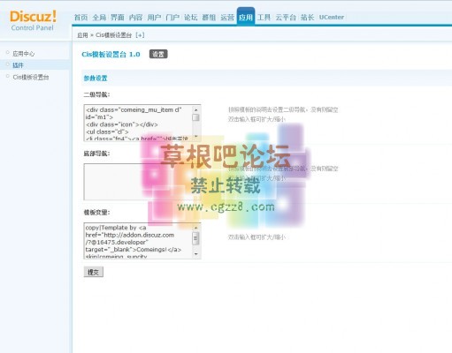Screen dimensions: 452x353
Task: Switch to the 站长 navigation tab
Action: coord(307,18)
